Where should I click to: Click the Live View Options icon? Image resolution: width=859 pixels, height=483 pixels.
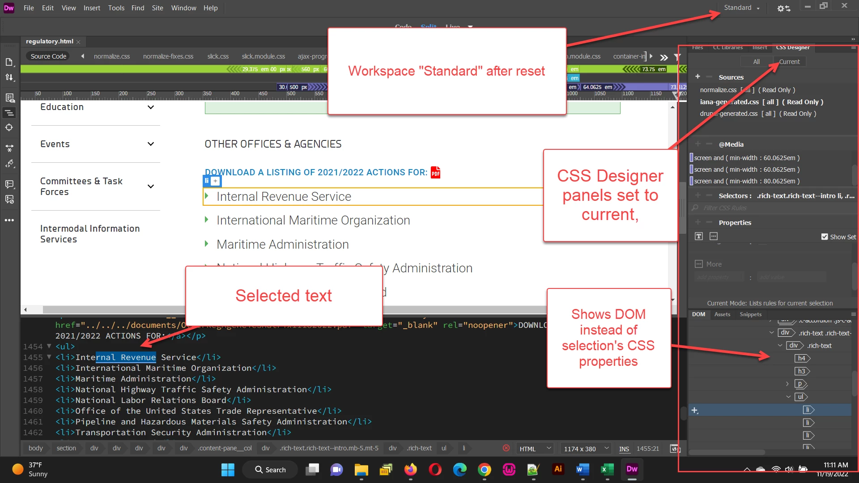coord(9,98)
